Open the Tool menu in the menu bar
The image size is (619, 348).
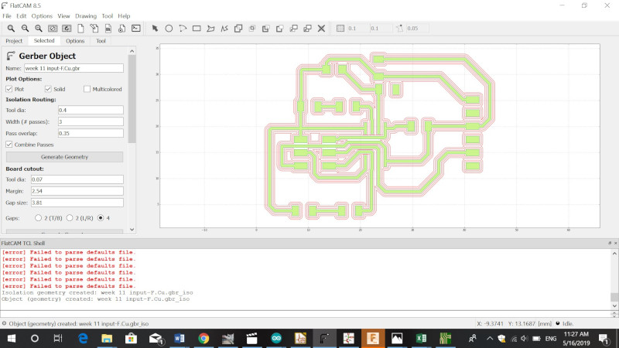[108, 16]
